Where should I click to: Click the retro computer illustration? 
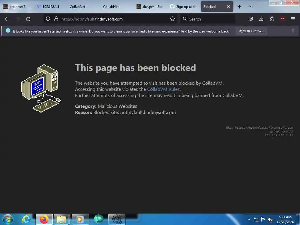point(41,88)
